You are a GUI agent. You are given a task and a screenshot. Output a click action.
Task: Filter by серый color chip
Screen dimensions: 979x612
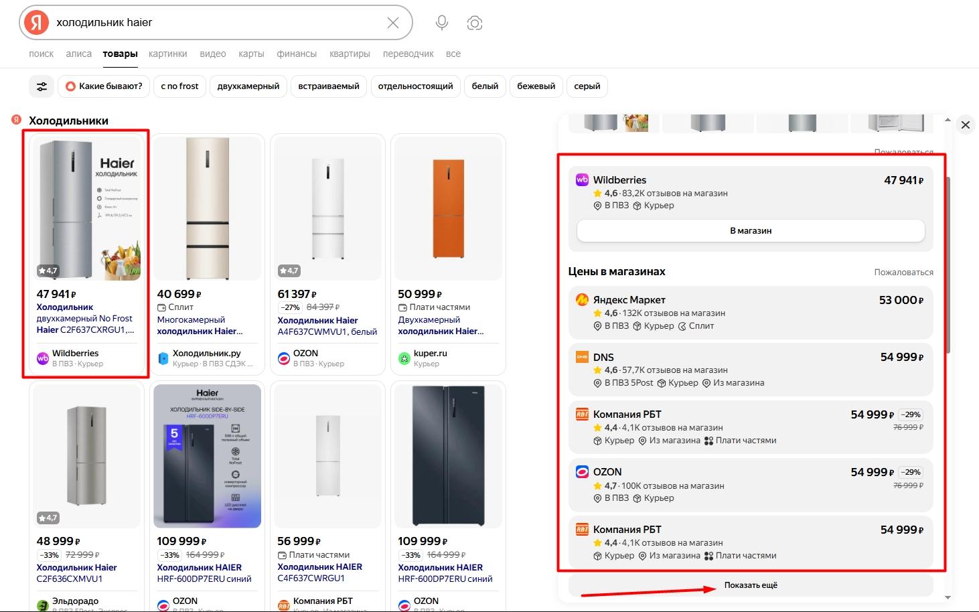[587, 86]
